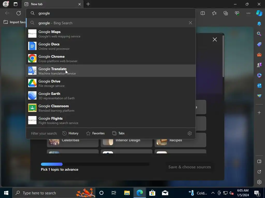Show hidden system tray icons
Viewport: 265px width, 198px height.
[213, 193]
